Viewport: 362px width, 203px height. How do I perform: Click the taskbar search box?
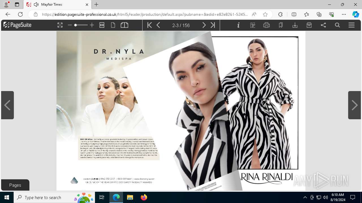click(x=54, y=197)
